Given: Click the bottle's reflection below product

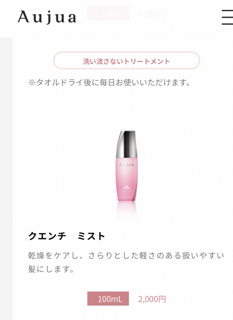Looking at the screenshot, I should (126, 210).
